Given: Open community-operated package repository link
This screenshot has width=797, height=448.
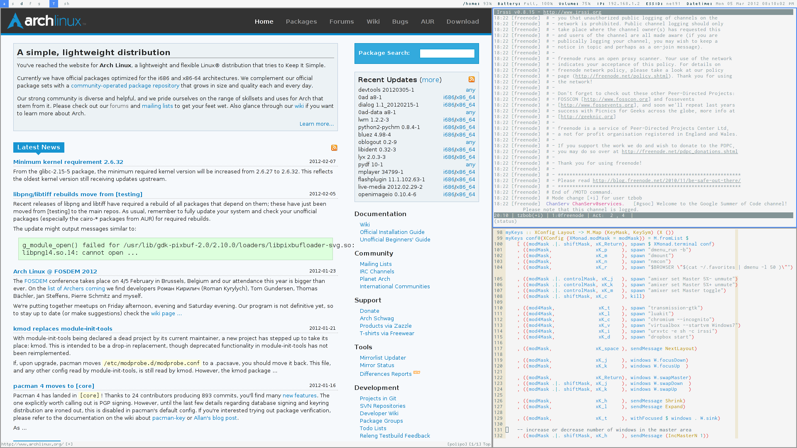Looking at the screenshot, I should pos(125,86).
